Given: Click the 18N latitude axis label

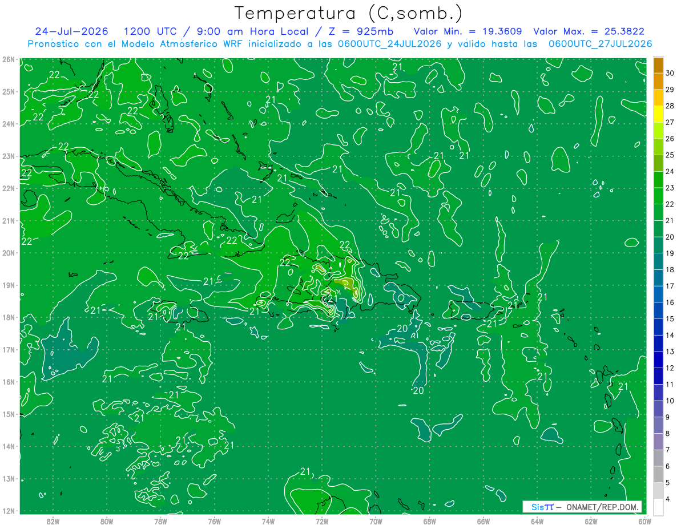Looking at the screenshot, I should point(8,317).
